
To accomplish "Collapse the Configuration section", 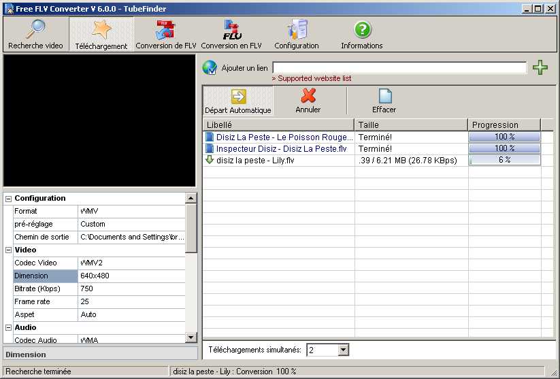I will point(9,199).
